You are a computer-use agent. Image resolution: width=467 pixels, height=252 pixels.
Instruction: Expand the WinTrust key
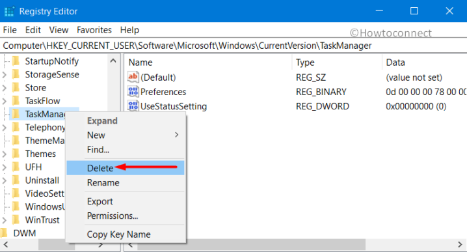(x=5, y=220)
